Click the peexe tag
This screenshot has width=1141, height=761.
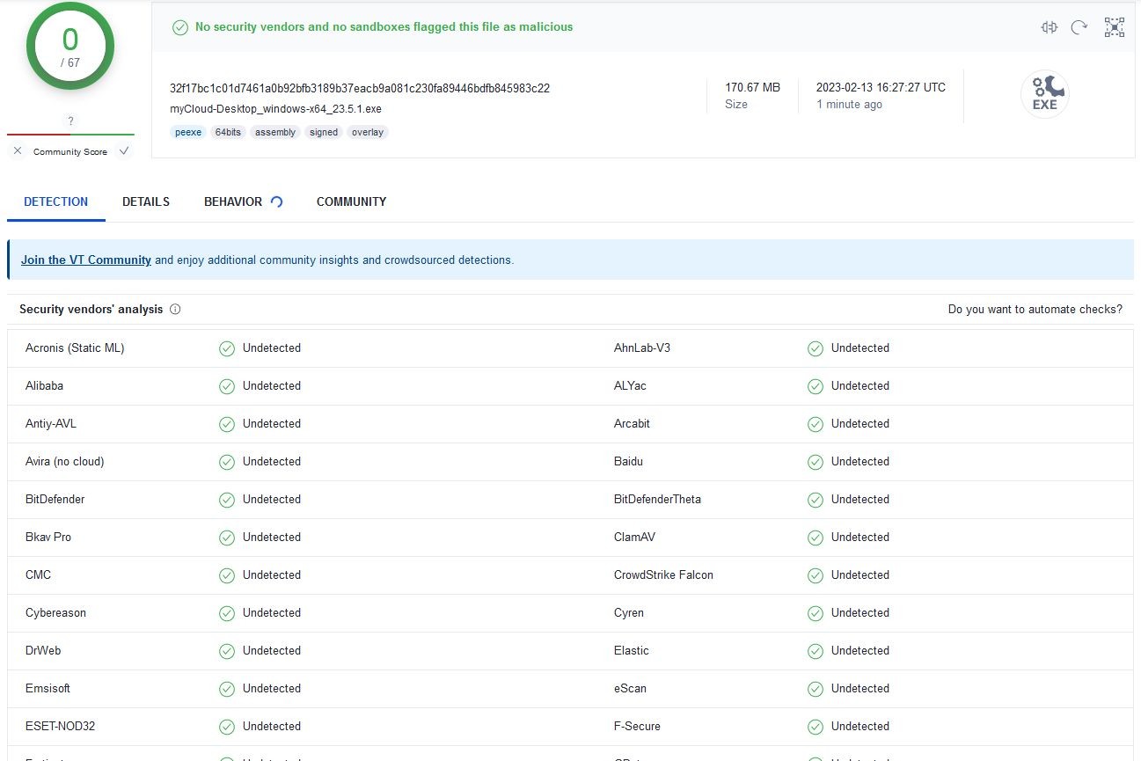point(188,132)
